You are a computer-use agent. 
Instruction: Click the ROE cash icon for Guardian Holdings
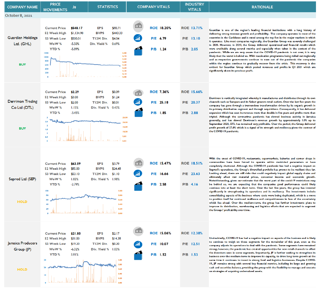[x=138, y=27]
